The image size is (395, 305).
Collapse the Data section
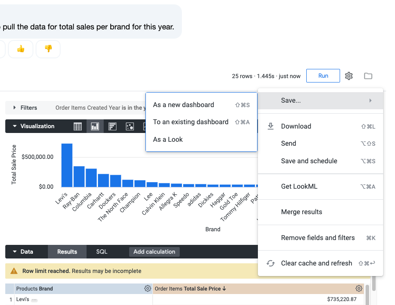(14, 251)
